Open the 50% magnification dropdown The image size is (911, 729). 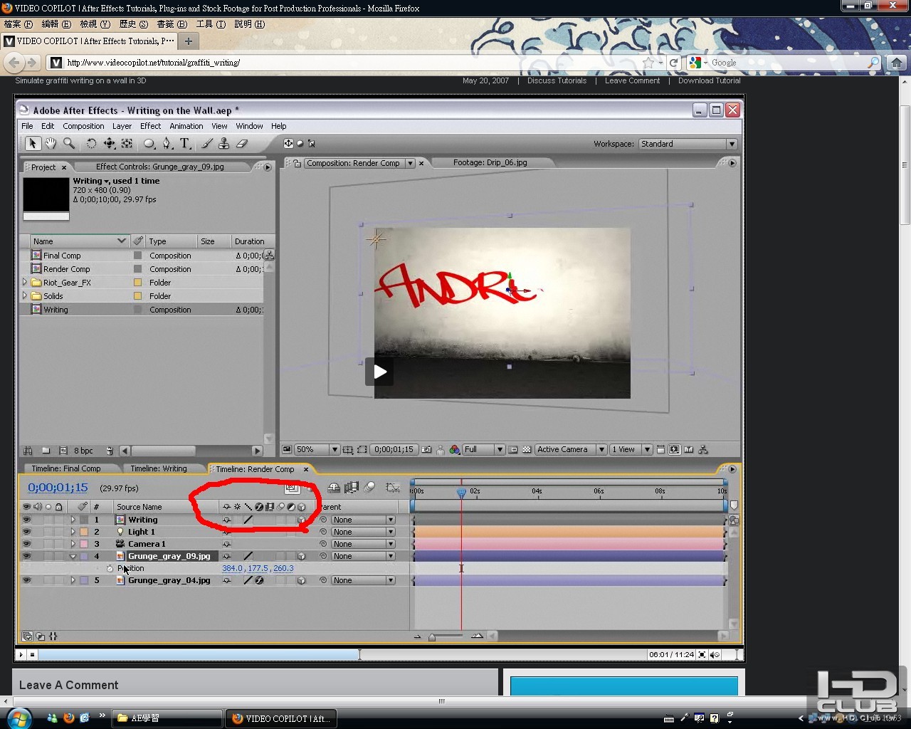click(317, 450)
